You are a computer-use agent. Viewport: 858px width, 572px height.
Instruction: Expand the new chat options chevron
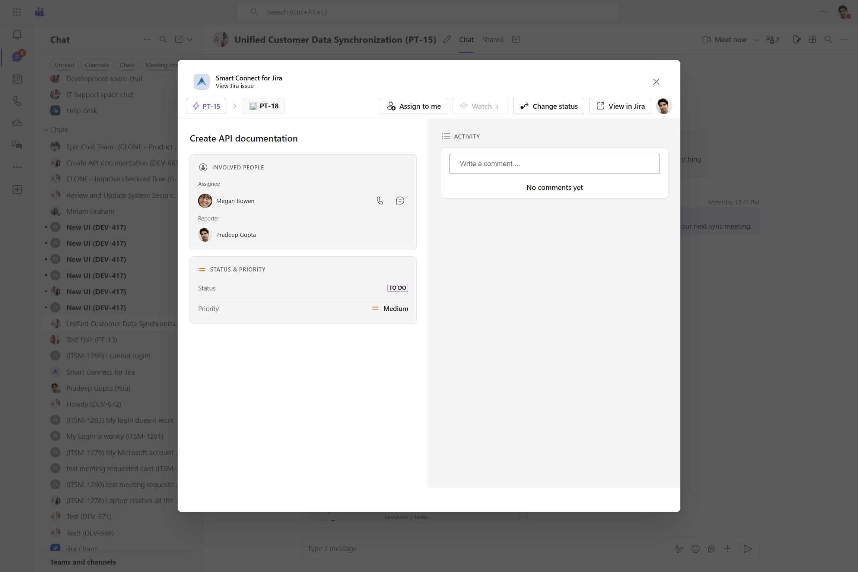(x=190, y=39)
